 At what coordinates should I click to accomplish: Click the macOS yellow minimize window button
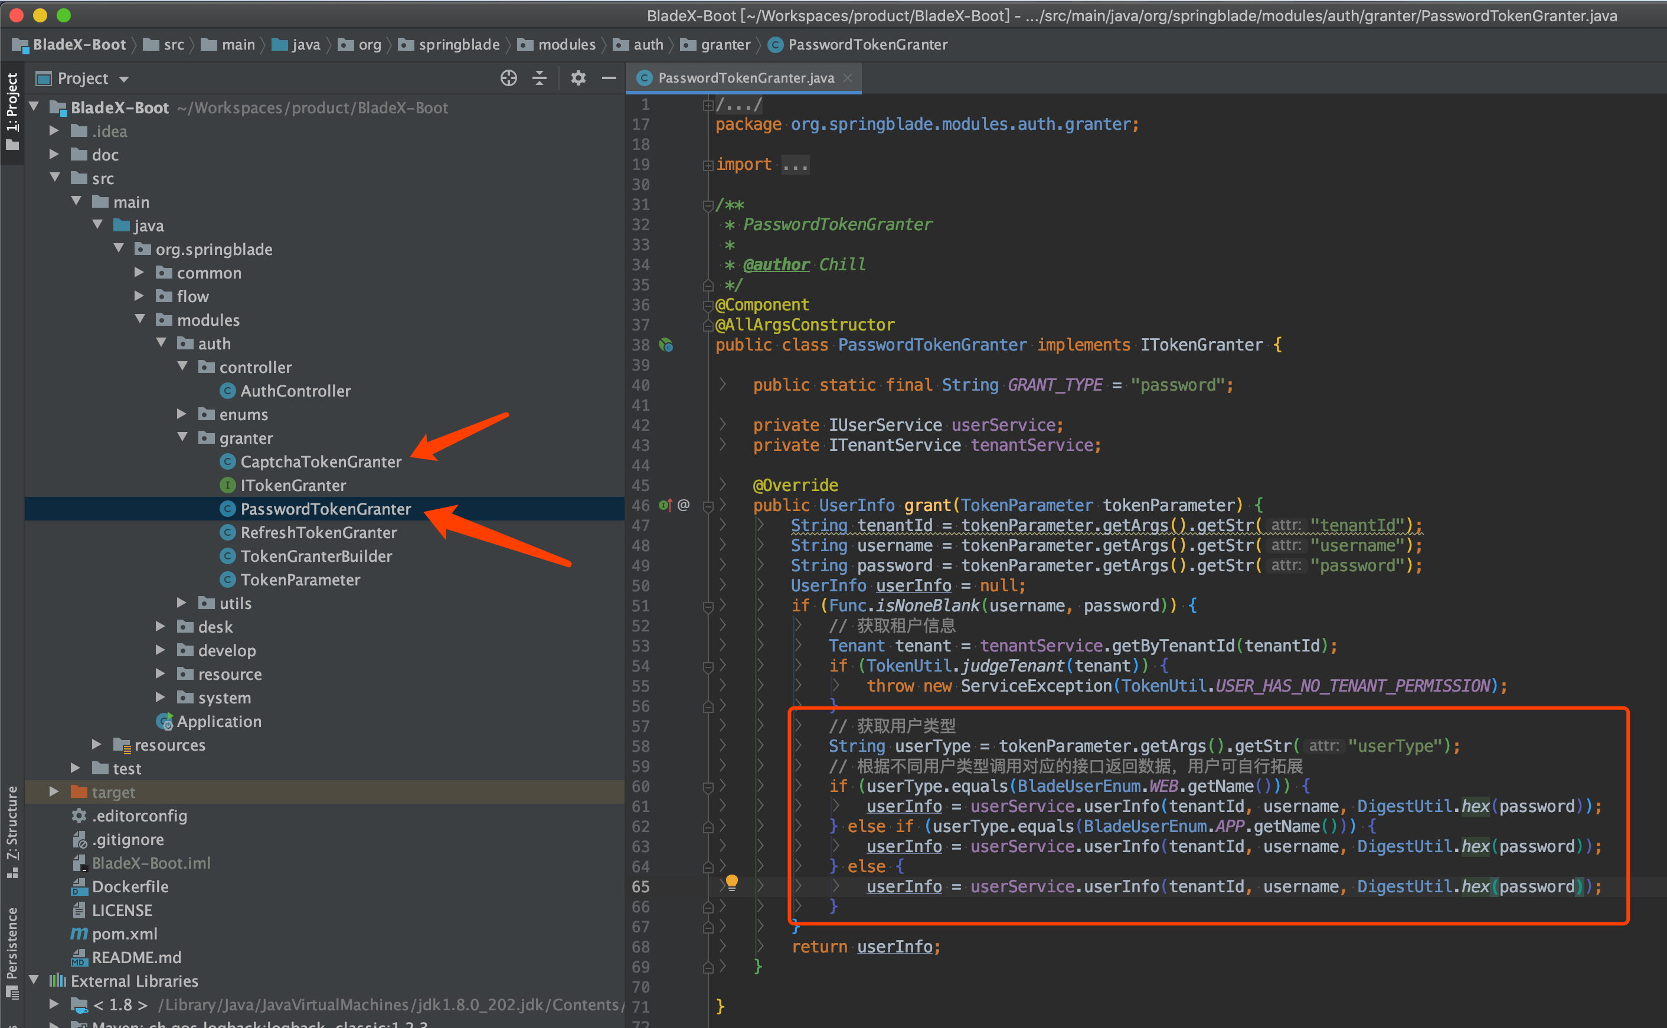[40, 15]
